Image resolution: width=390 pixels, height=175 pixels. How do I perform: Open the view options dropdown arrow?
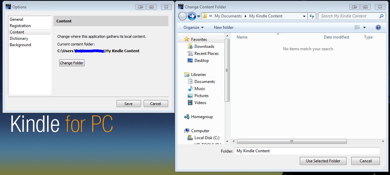(x=364, y=27)
